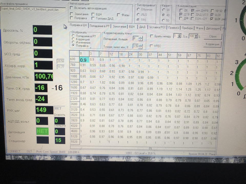Click the WBO - O2 Level status text

click(x=141, y=153)
